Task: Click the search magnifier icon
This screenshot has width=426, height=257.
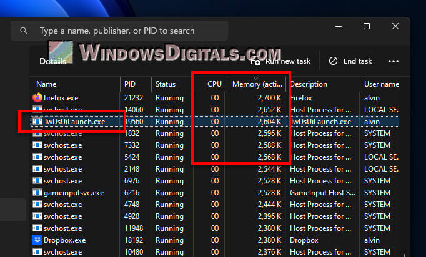Action: click(x=24, y=31)
